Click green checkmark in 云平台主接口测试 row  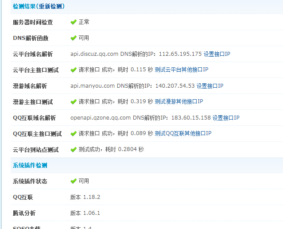pyautogui.click(x=74, y=70)
